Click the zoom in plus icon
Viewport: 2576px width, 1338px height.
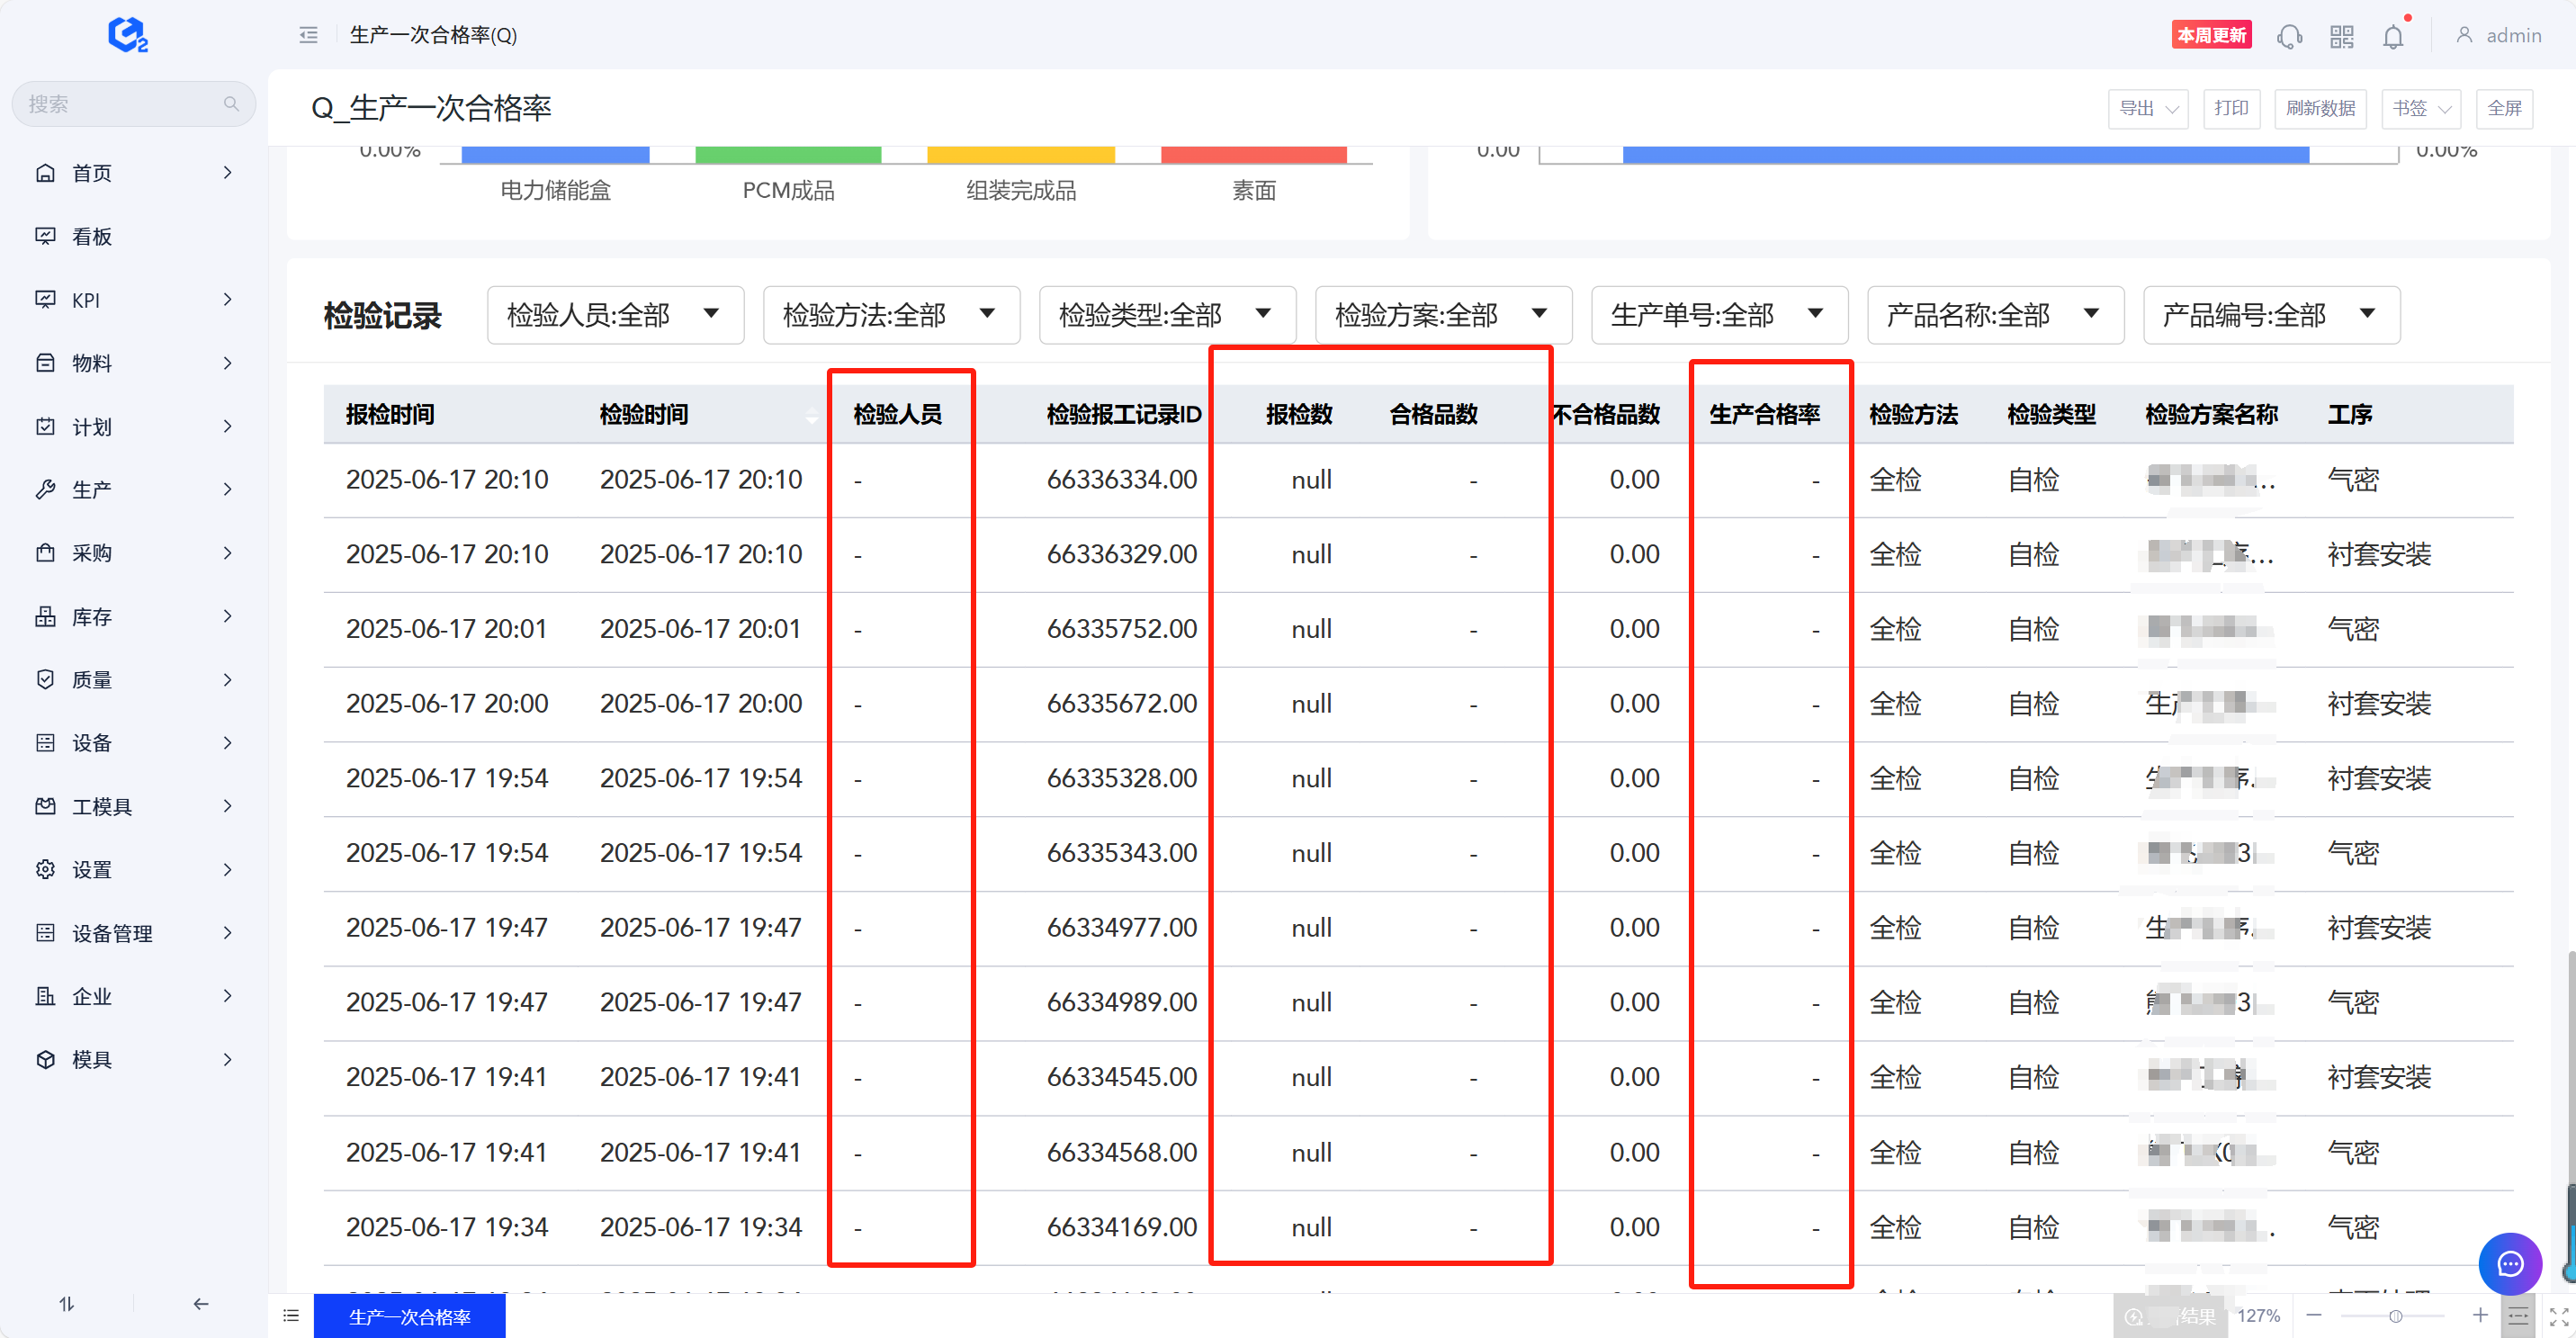[2480, 1315]
